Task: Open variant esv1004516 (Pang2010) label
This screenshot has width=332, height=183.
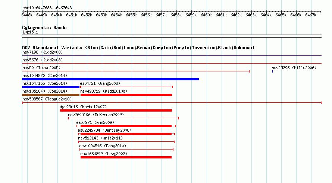Action: [x=103, y=146]
